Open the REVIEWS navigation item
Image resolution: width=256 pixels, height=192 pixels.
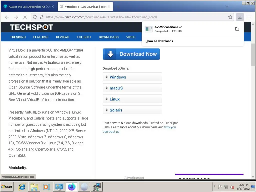pyautogui.click(x=62, y=37)
